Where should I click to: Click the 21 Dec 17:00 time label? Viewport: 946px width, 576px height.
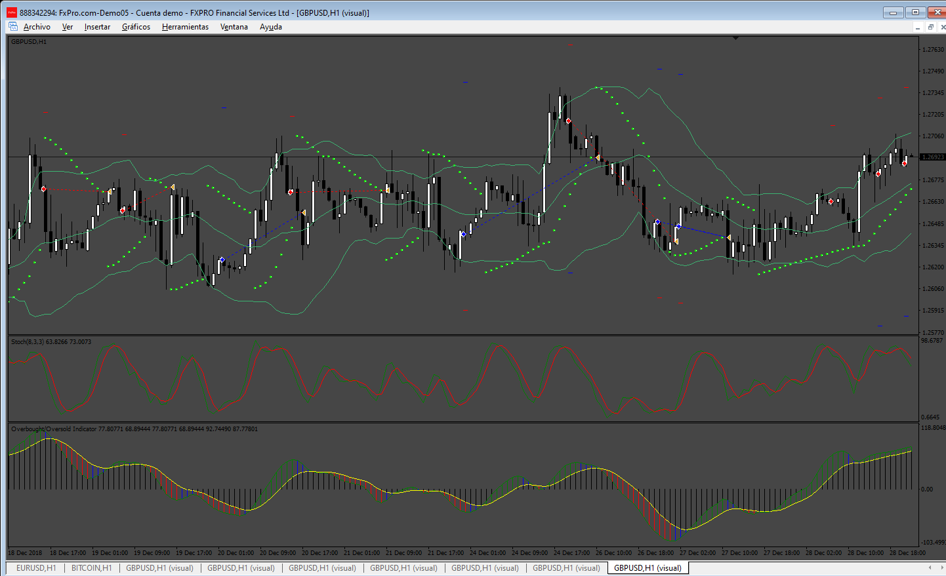coord(446,553)
